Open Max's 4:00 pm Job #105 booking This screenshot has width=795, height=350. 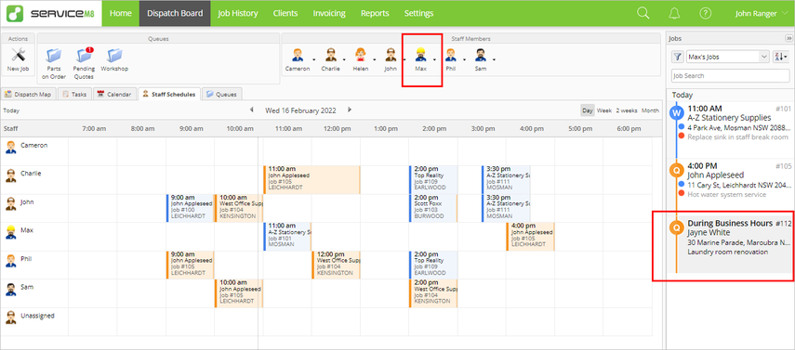click(530, 236)
